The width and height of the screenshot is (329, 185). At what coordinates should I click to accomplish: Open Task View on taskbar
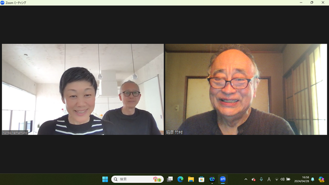click(x=170, y=179)
